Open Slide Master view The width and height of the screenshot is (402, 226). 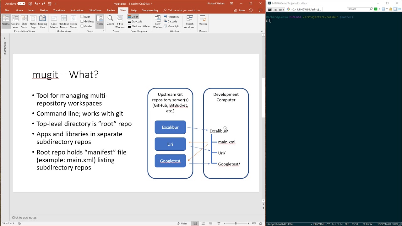click(x=54, y=21)
